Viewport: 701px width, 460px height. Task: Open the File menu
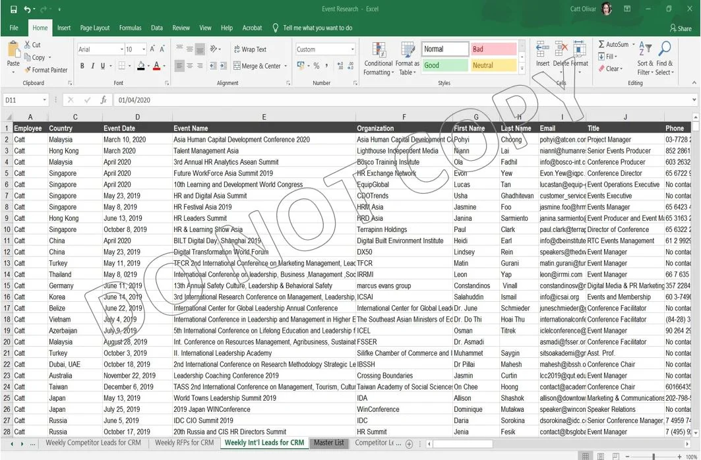[x=14, y=28]
